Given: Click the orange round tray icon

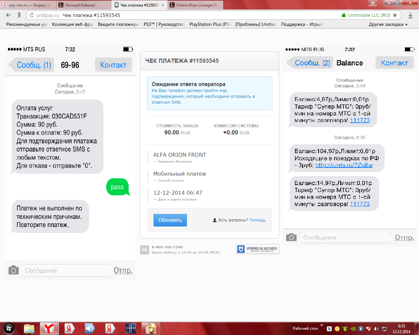Looking at the screenshot, I should 337,328.
